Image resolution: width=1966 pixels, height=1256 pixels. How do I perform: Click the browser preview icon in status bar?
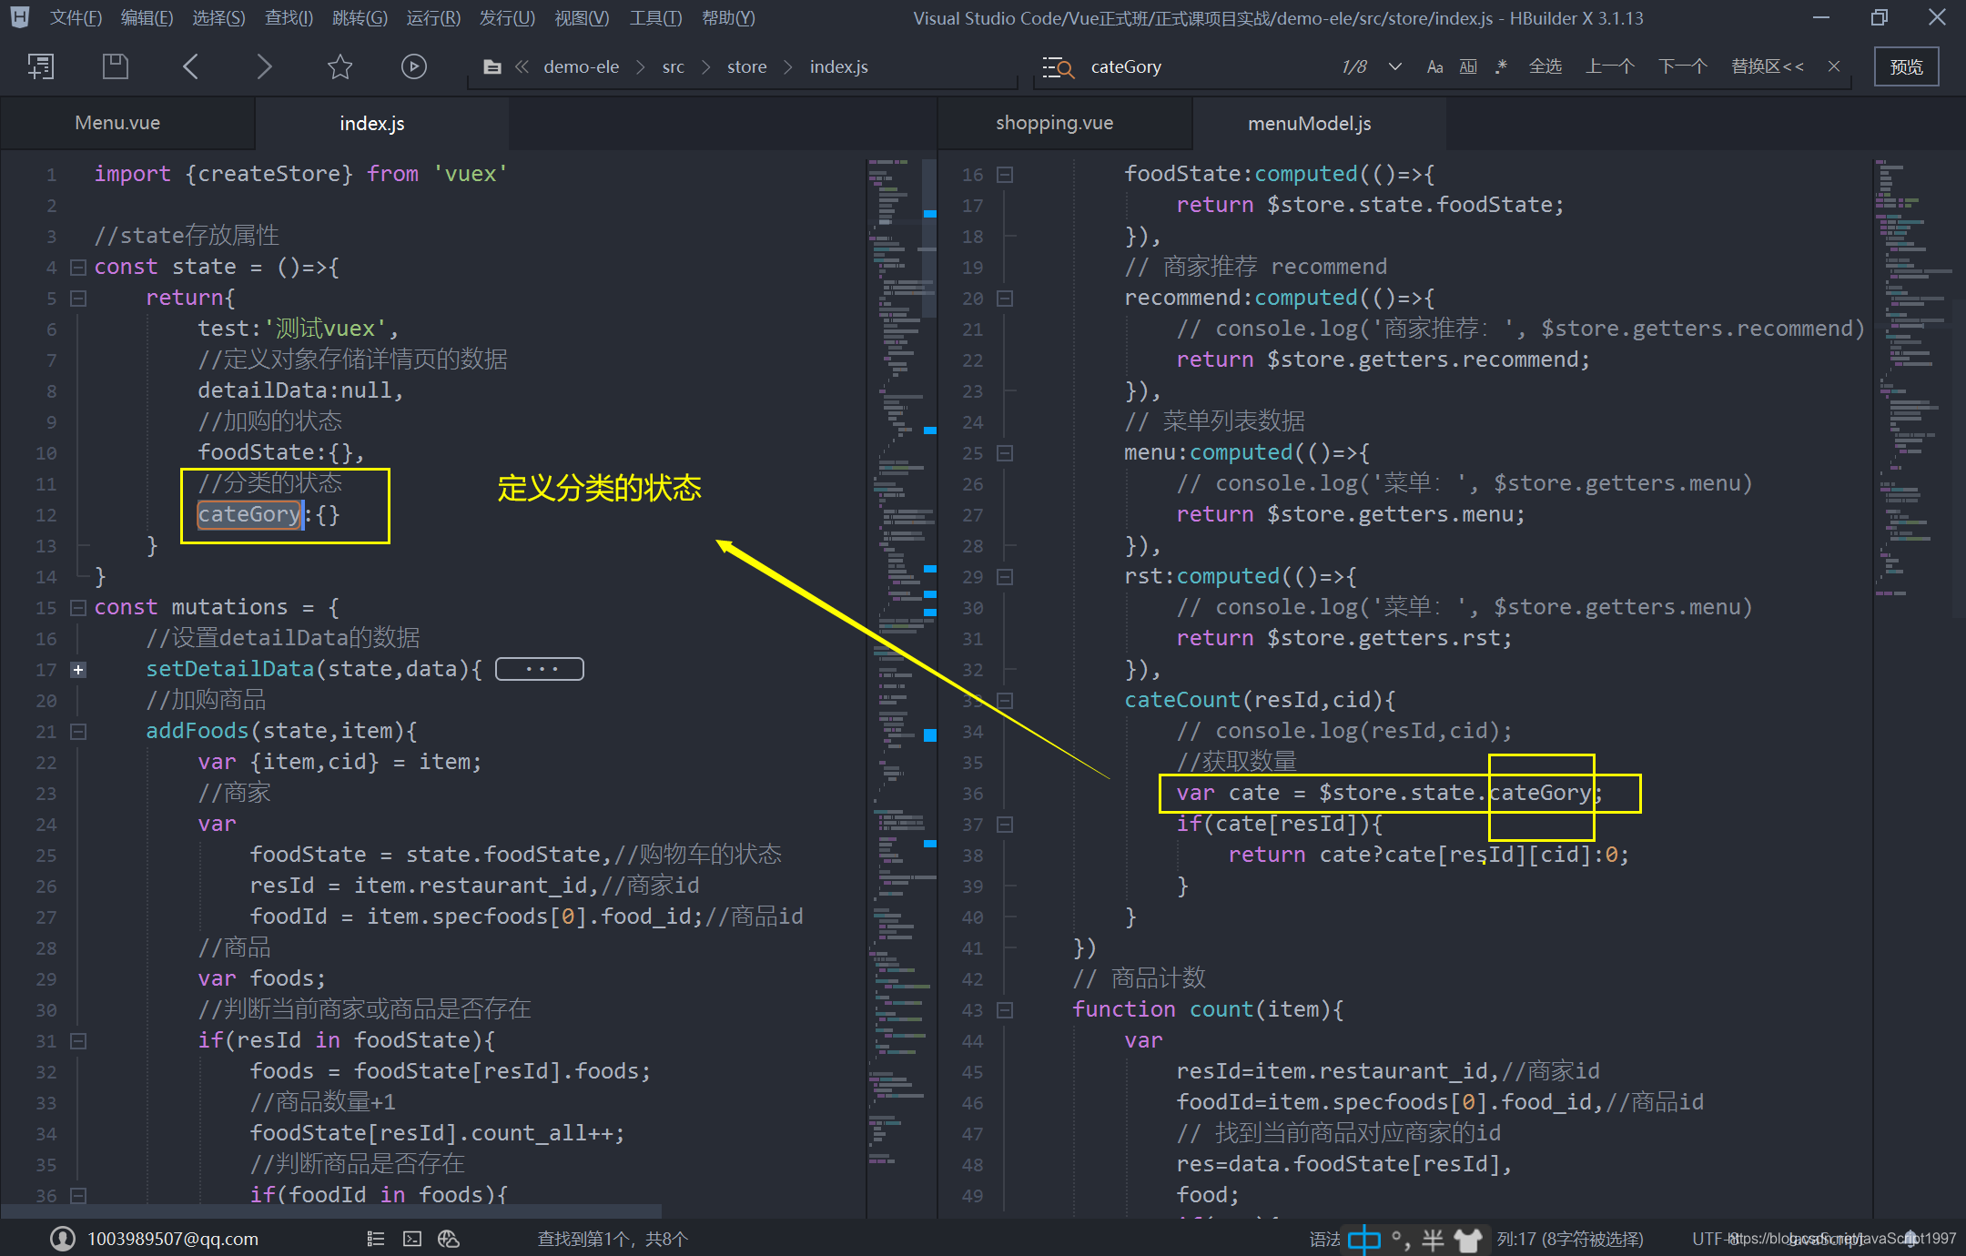pyautogui.click(x=449, y=1239)
